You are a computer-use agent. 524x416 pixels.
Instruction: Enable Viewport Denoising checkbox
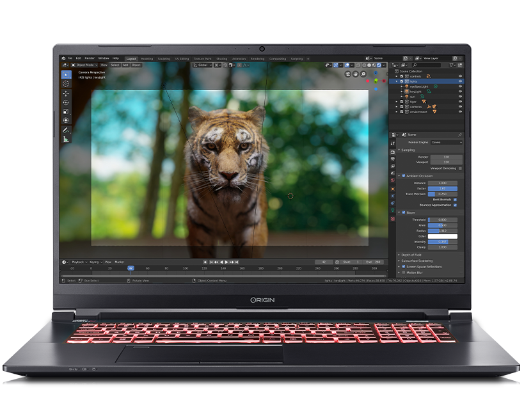(x=460, y=168)
